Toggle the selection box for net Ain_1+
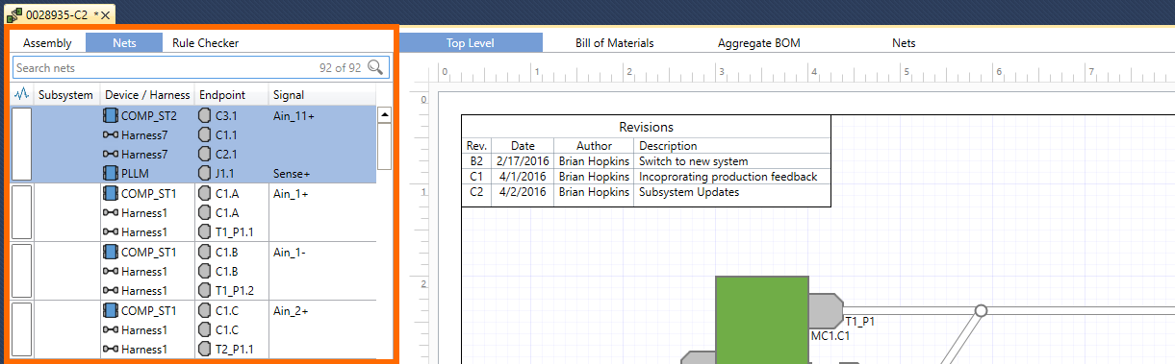The width and height of the screenshot is (1175, 364). pos(21,213)
